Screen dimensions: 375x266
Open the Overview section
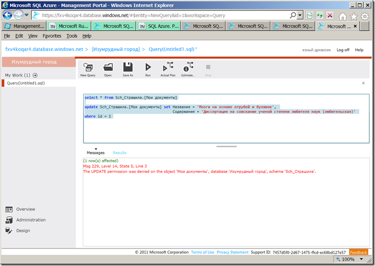click(x=20, y=209)
